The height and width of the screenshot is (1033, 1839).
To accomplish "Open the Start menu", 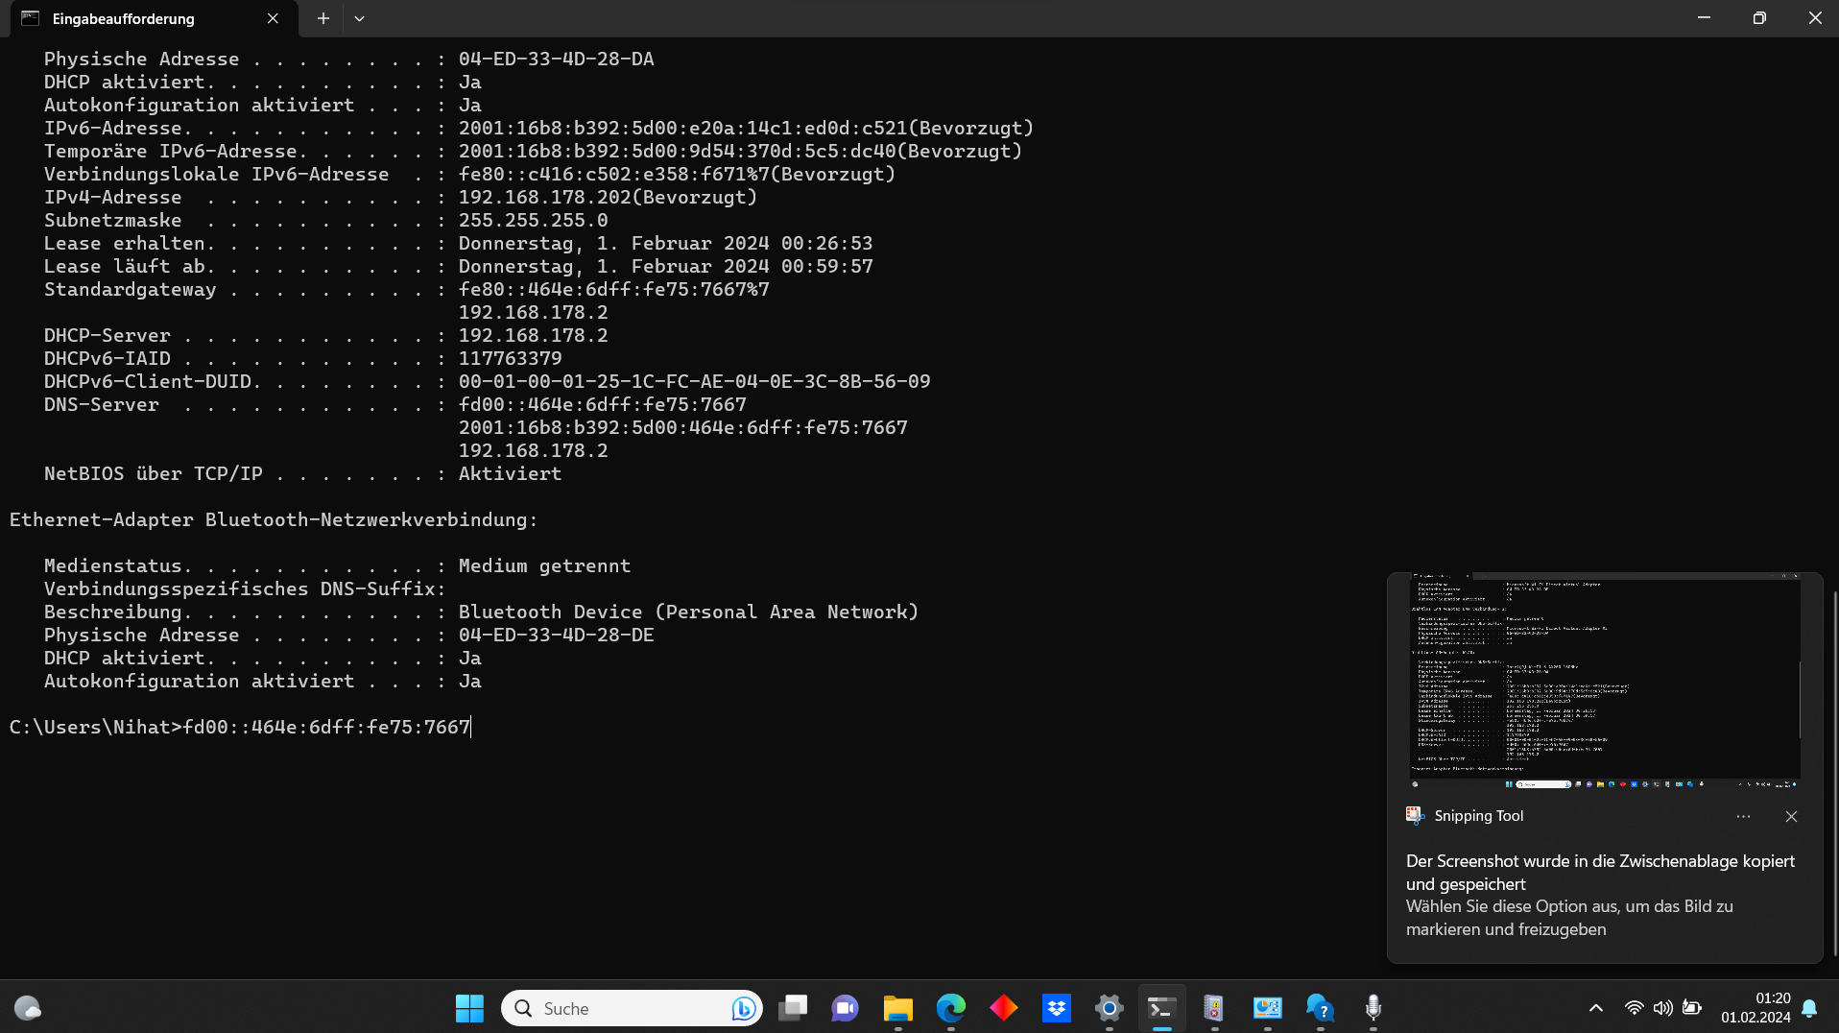I will (469, 1008).
